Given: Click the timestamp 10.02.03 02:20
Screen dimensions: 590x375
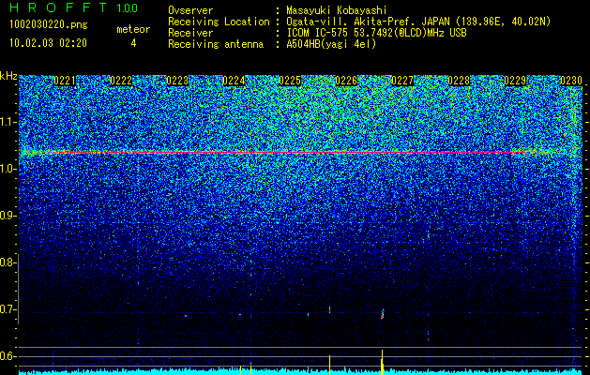Looking at the screenshot, I should pos(48,42).
